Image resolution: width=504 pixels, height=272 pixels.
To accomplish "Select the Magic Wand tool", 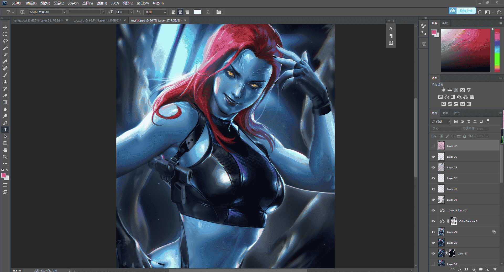I will pyautogui.click(x=5, y=48).
